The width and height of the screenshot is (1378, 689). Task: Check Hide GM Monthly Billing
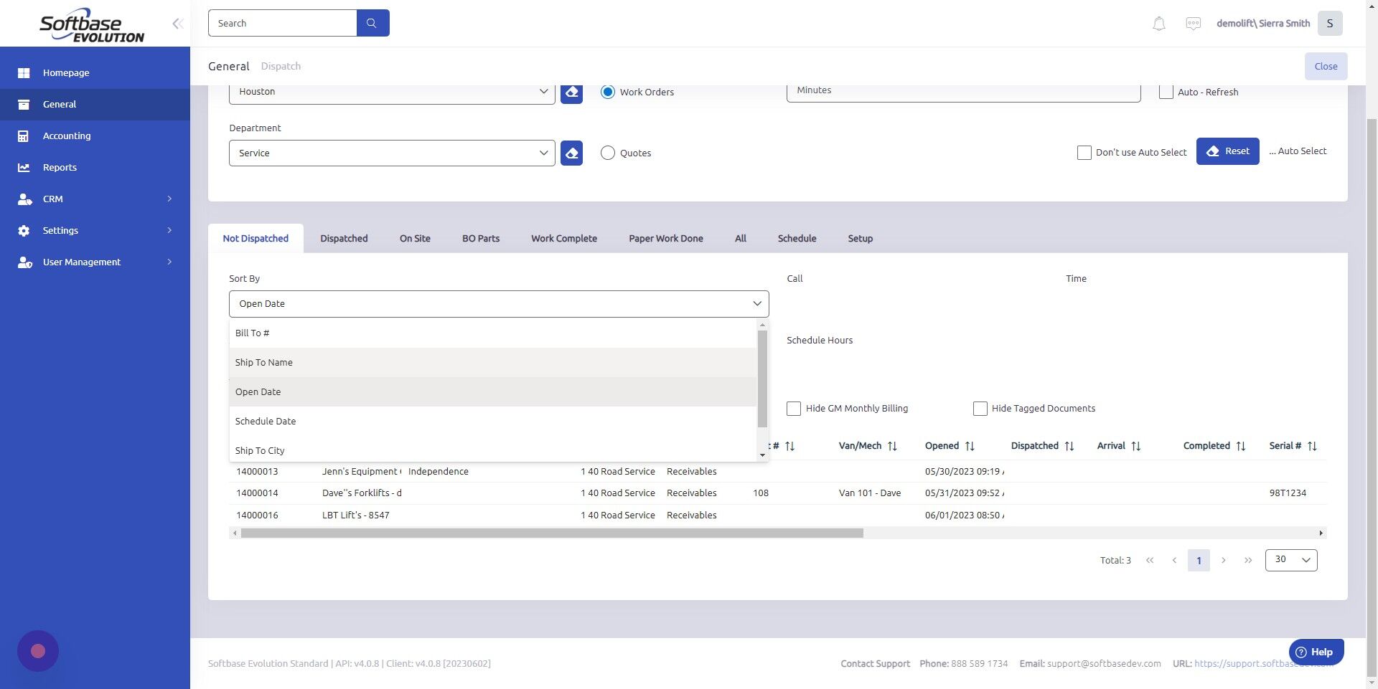click(793, 408)
